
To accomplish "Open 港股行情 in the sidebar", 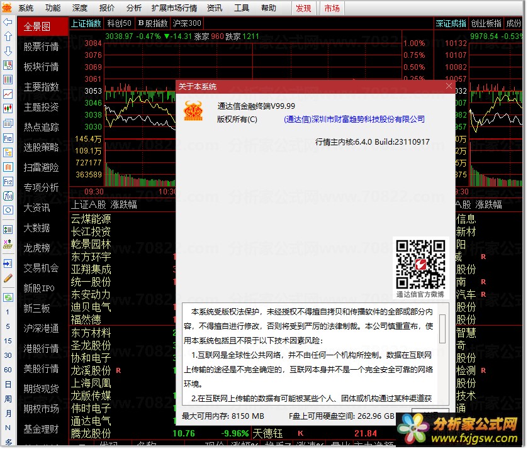I will [x=41, y=348].
